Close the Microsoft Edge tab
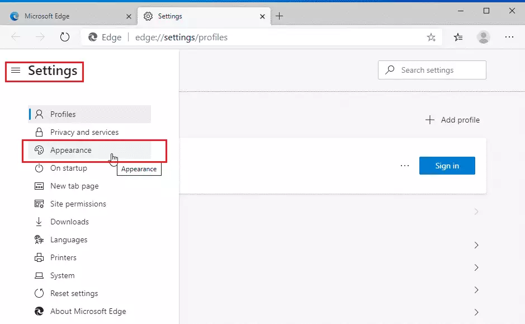The width and height of the screenshot is (525, 324). [129, 16]
